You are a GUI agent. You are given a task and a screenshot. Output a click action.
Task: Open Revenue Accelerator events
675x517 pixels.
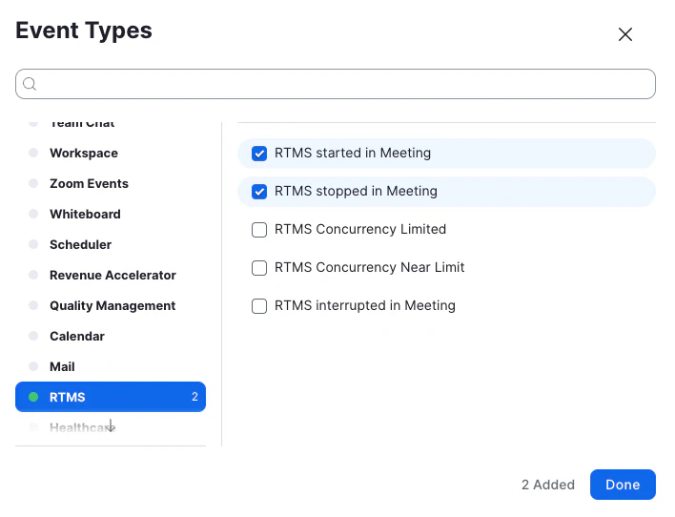pos(112,276)
